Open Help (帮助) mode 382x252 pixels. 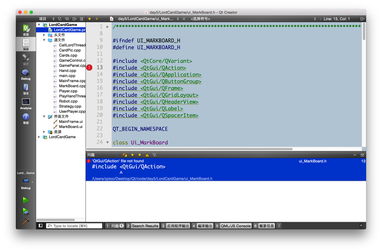point(26,118)
